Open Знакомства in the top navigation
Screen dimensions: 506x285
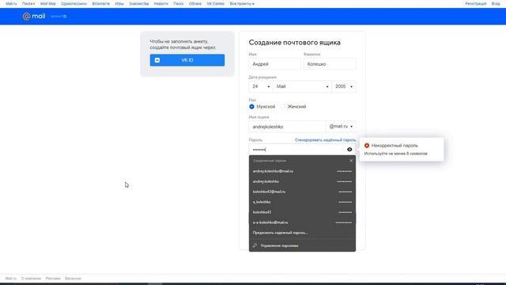point(139,4)
